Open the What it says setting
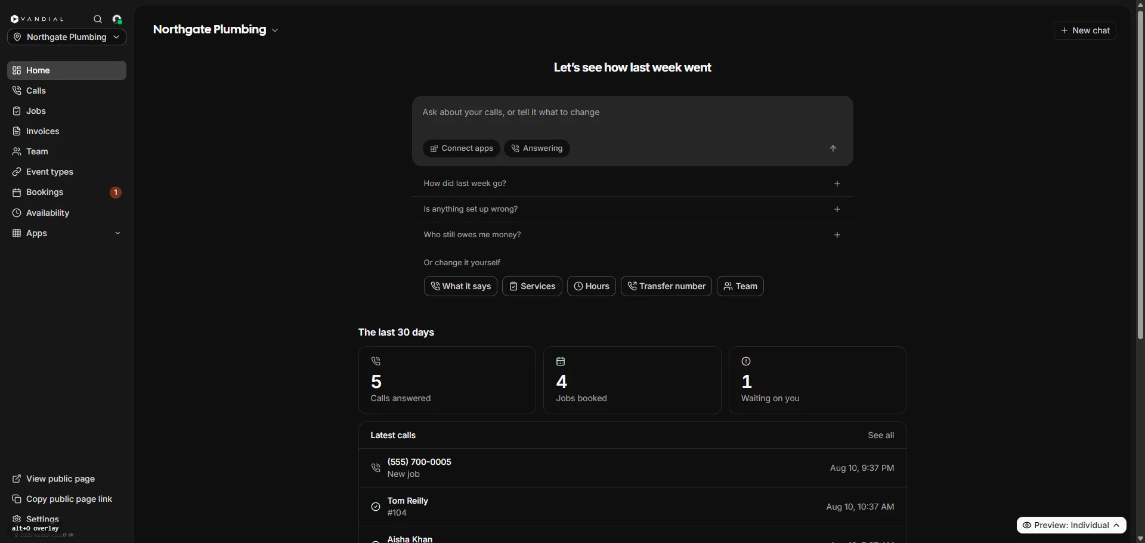Image resolution: width=1145 pixels, height=543 pixels. 460,286
